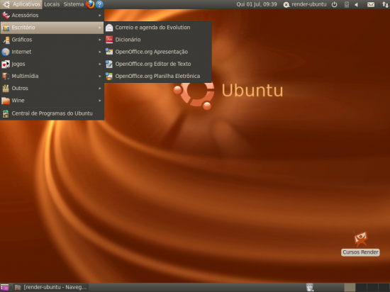Image resolution: width=390 pixels, height=292 pixels.
Task: Click the Central de Programas icon
Action: (x=6, y=113)
